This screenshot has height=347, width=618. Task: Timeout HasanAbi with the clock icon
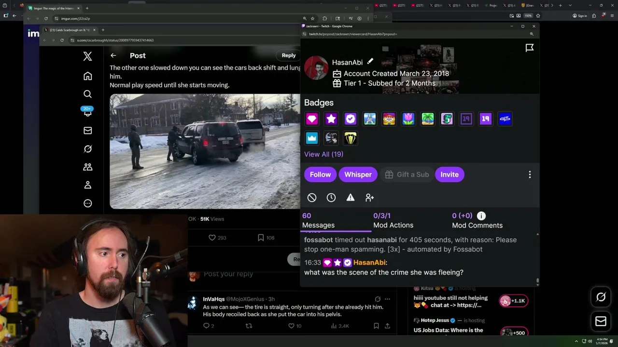click(x=331, y=198)
